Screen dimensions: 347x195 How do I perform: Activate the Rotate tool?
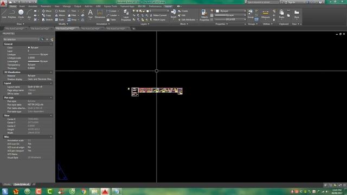coord(60,11)
